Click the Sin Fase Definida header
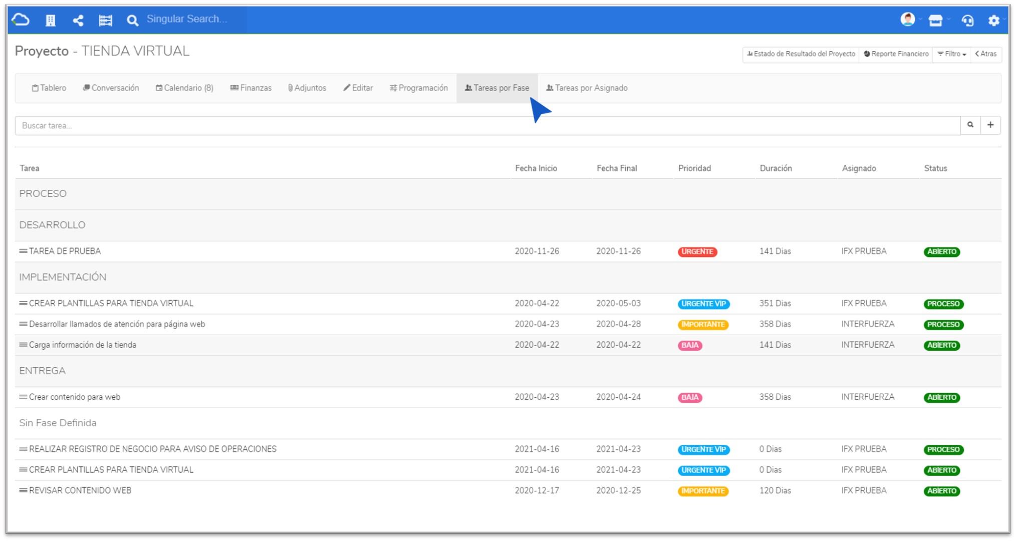 pos(58,423)
